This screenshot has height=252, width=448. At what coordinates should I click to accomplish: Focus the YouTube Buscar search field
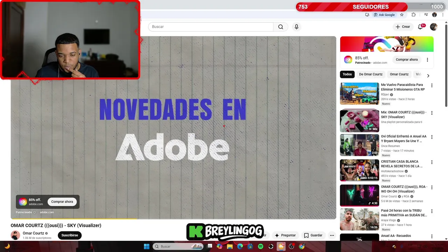(211, 27)
